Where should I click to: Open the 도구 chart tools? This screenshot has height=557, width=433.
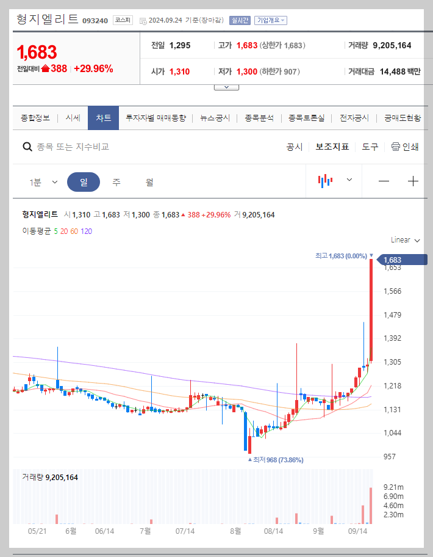point(370,147)
